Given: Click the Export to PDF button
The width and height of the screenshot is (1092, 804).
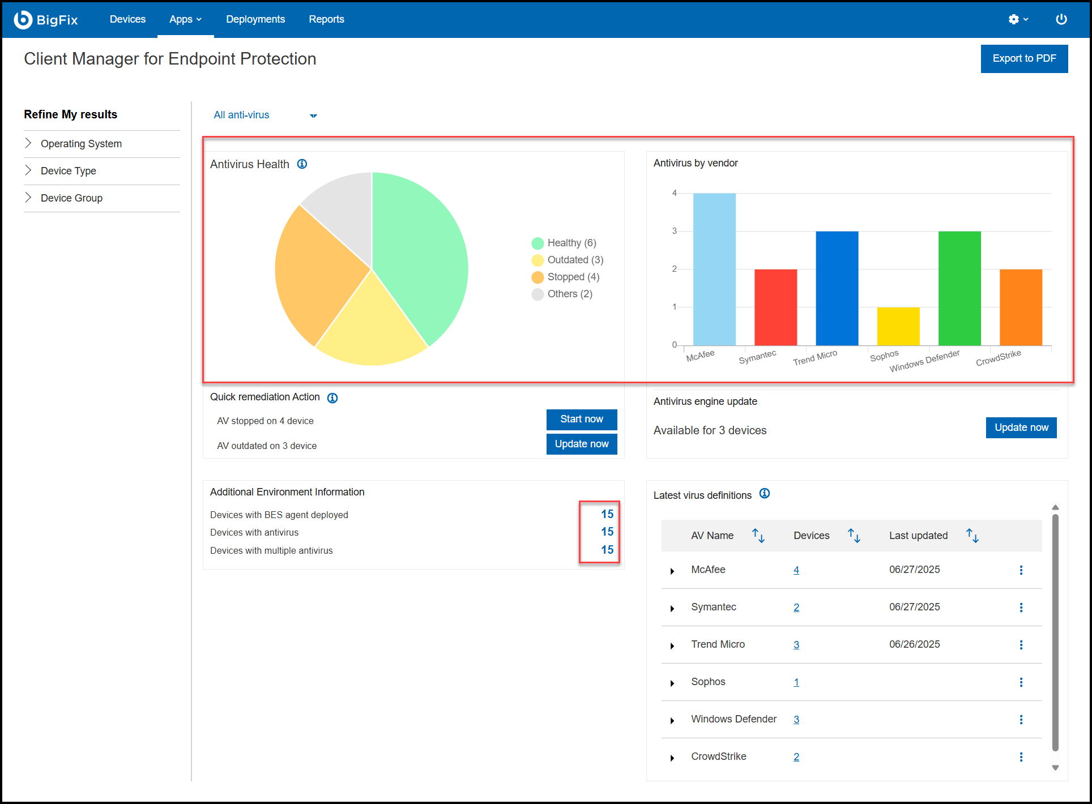Looking at the screenshot, I should click(1024, 58).
